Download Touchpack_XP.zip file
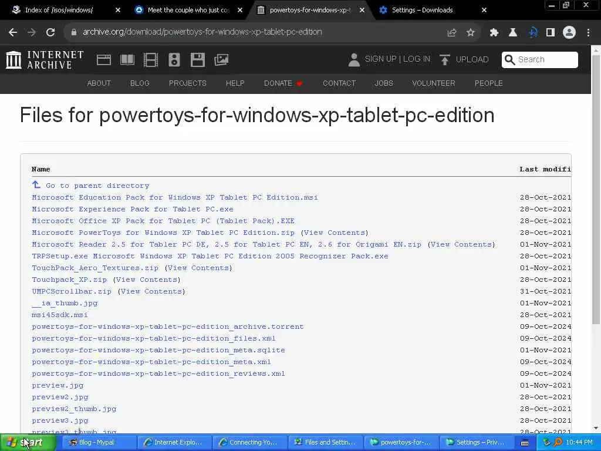Image resolution: width=601 pixels, height=451 pixels. (x=69, y=280)
